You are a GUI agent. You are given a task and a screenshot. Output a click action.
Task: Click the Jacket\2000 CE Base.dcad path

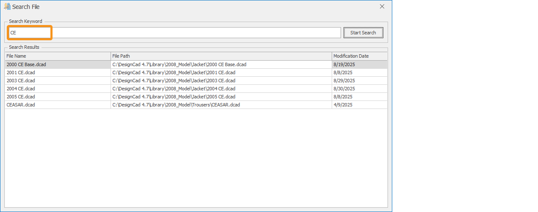click(x=179, y=64)
